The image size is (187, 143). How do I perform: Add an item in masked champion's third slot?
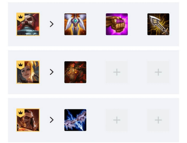point(158,120)
